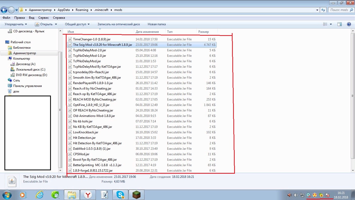Click Записать на оптический диск
This screenshot has width=355, height=200.
pyautogui.click(x=119, y=24)
